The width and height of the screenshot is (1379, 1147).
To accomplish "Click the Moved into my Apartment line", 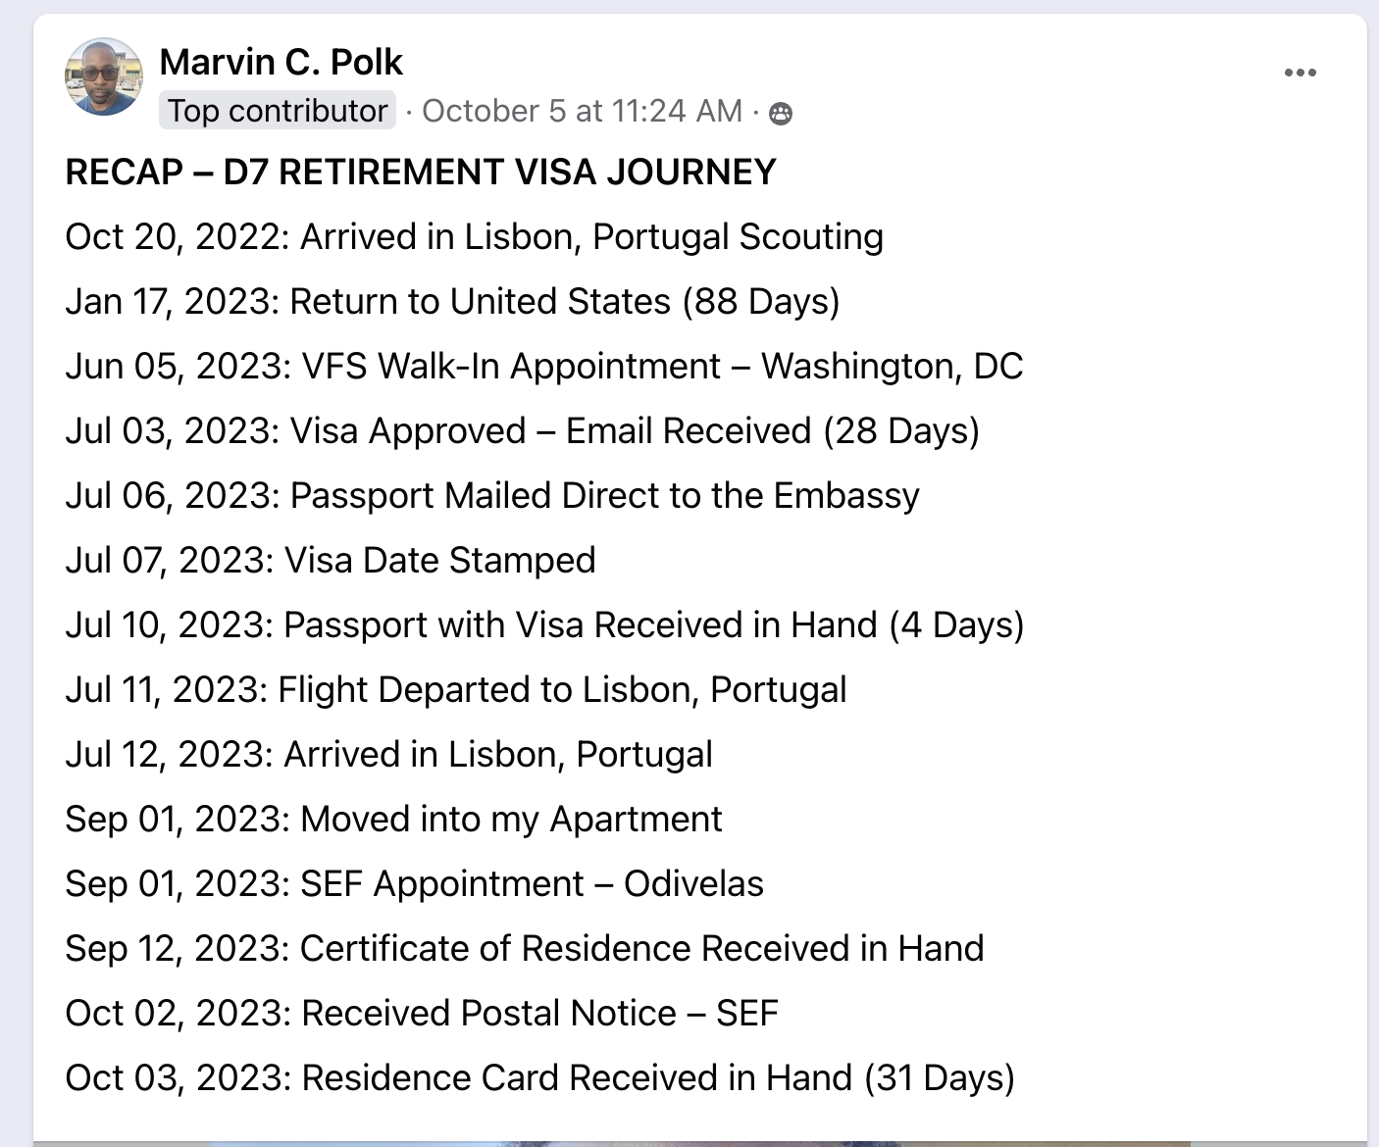I will coord(393,820).
